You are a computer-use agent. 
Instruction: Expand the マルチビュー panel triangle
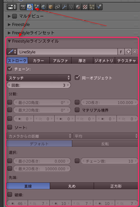coord(9,16)
